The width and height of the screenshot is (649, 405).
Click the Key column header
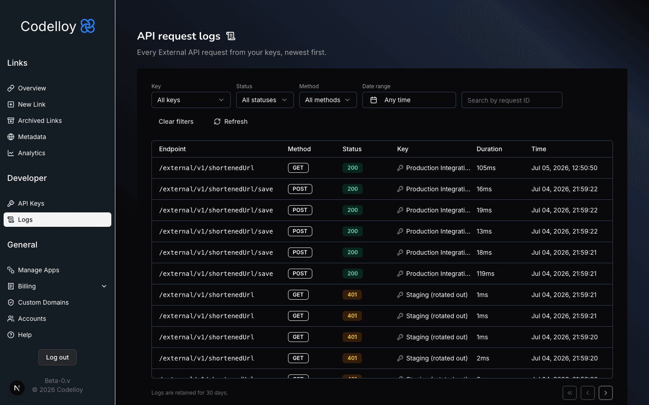tap(402, 149)
